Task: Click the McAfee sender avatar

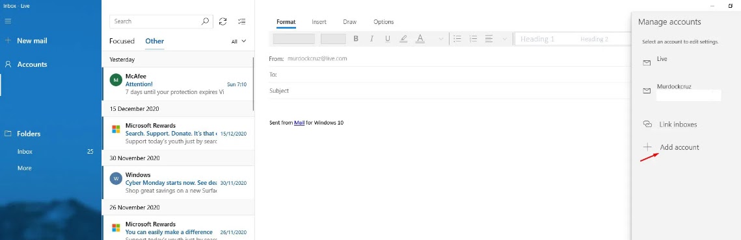Action: click(116, 80)
